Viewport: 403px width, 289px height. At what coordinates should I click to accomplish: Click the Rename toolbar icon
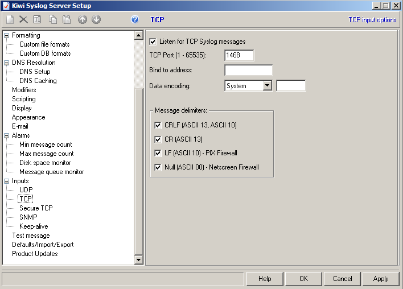click(x=37, y=19)
